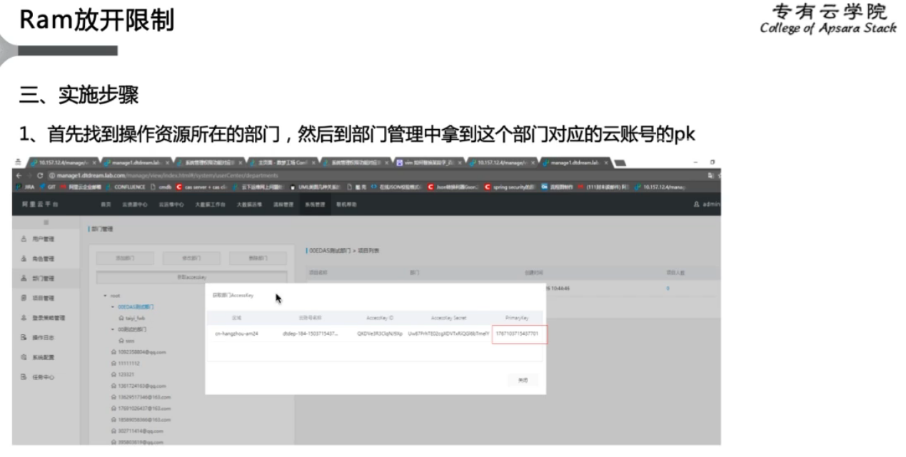Select 17691026437@163.com tree item
The image size is (906, 457).
(141, 408)
